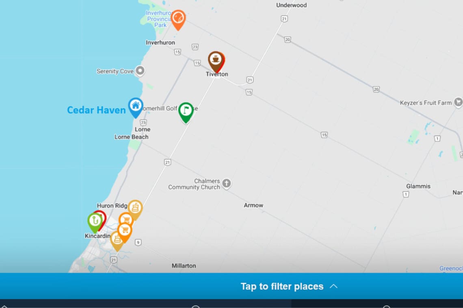Click the blue home marker for Cedar Haven
Viewport: 463px width, 308px height.
coord(135,106)
